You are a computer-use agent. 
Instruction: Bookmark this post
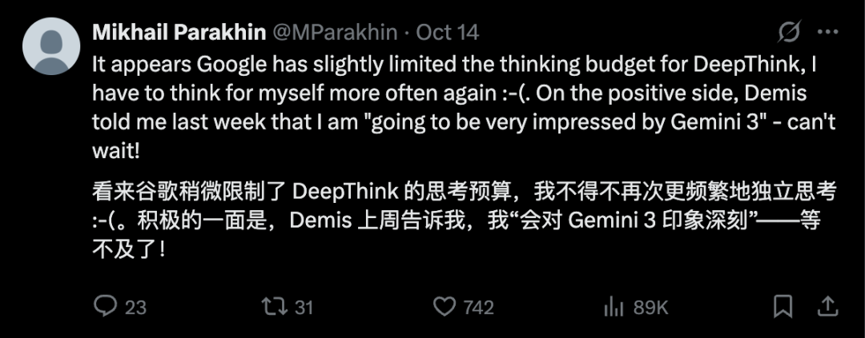coord(783,306)
